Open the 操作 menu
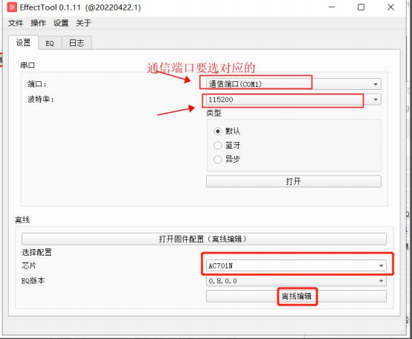Screen dimensions: 412x339 [39, 23]
